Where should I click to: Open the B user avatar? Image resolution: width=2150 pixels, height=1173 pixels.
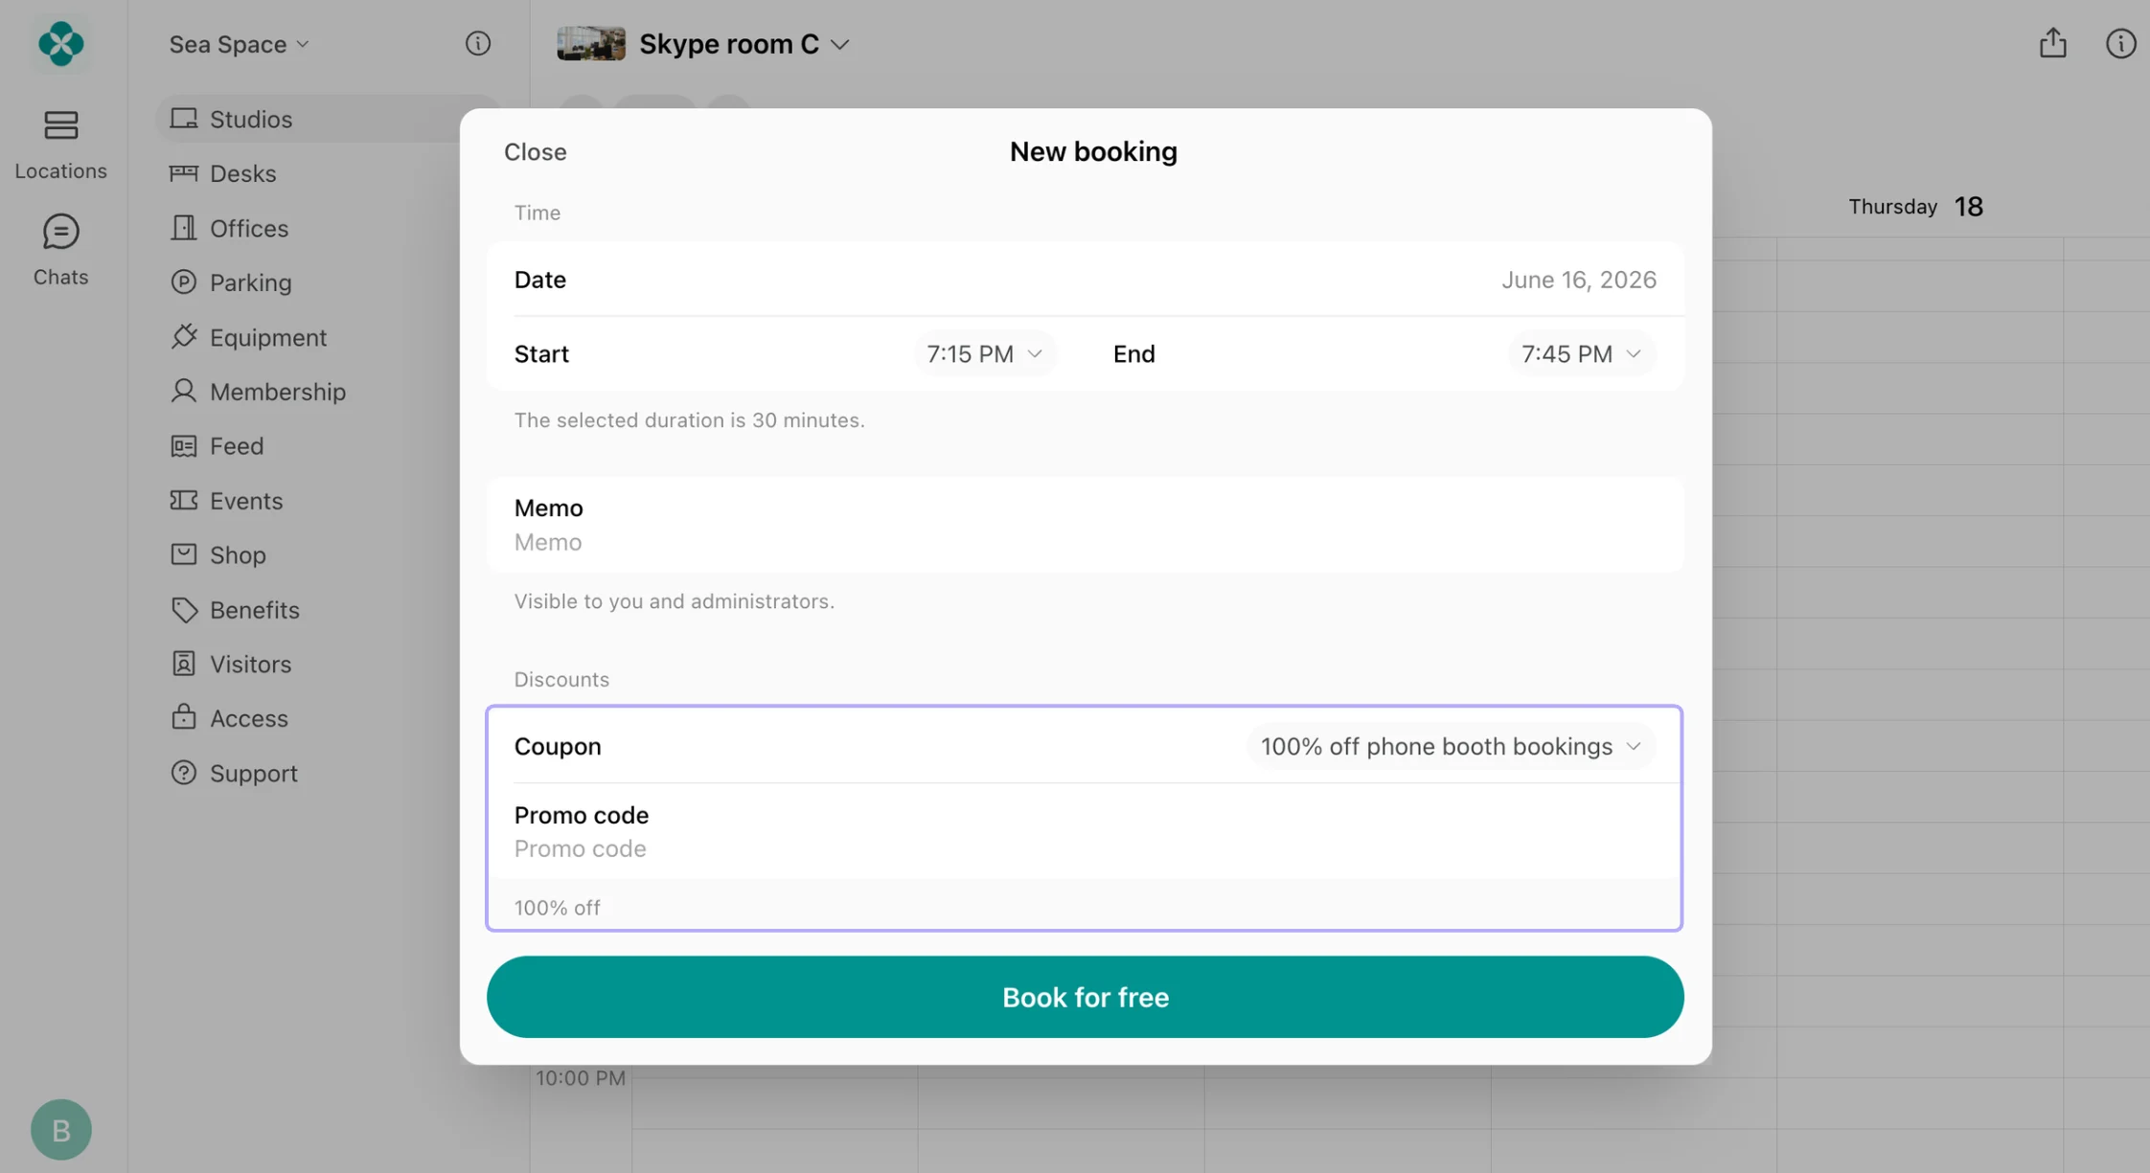tap(60, 1130)
